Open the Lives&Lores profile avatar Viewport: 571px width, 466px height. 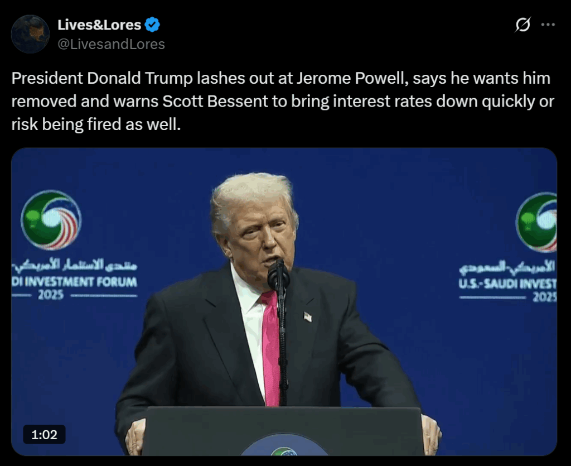tap(30, 34)
